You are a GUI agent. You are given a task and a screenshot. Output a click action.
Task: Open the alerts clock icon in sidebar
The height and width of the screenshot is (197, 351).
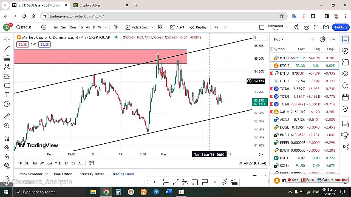[345, 51]
